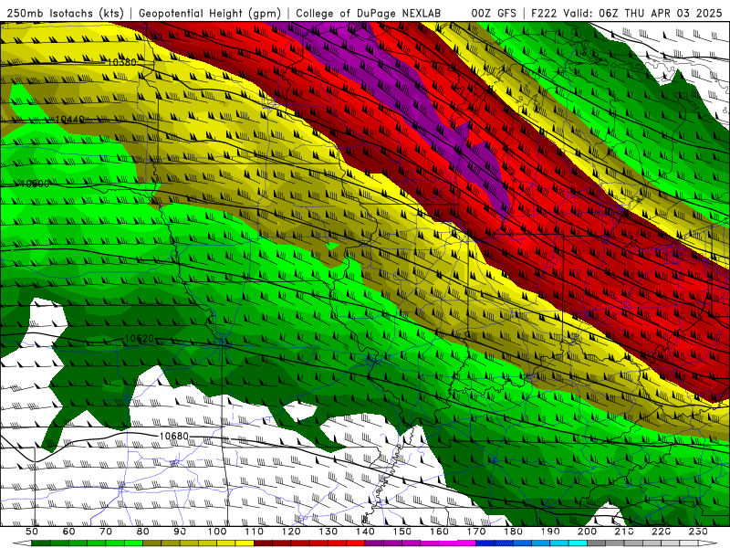Click the legend value 80

(x=143, y=532)
